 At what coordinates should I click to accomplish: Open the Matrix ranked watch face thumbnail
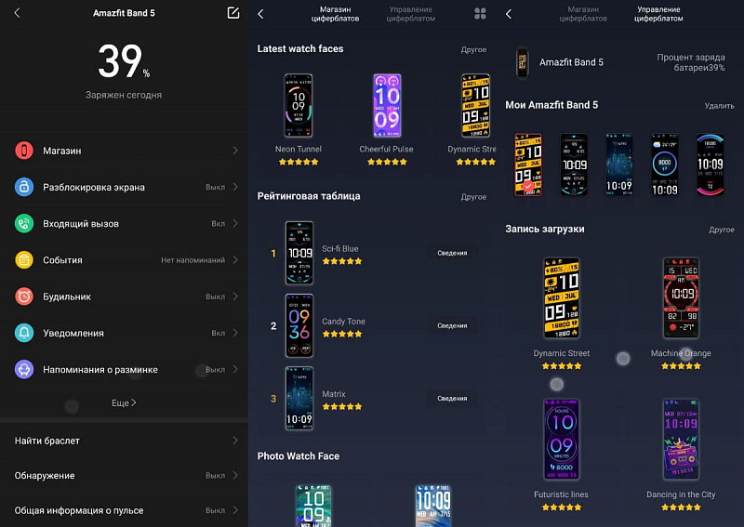pos(299,399)
